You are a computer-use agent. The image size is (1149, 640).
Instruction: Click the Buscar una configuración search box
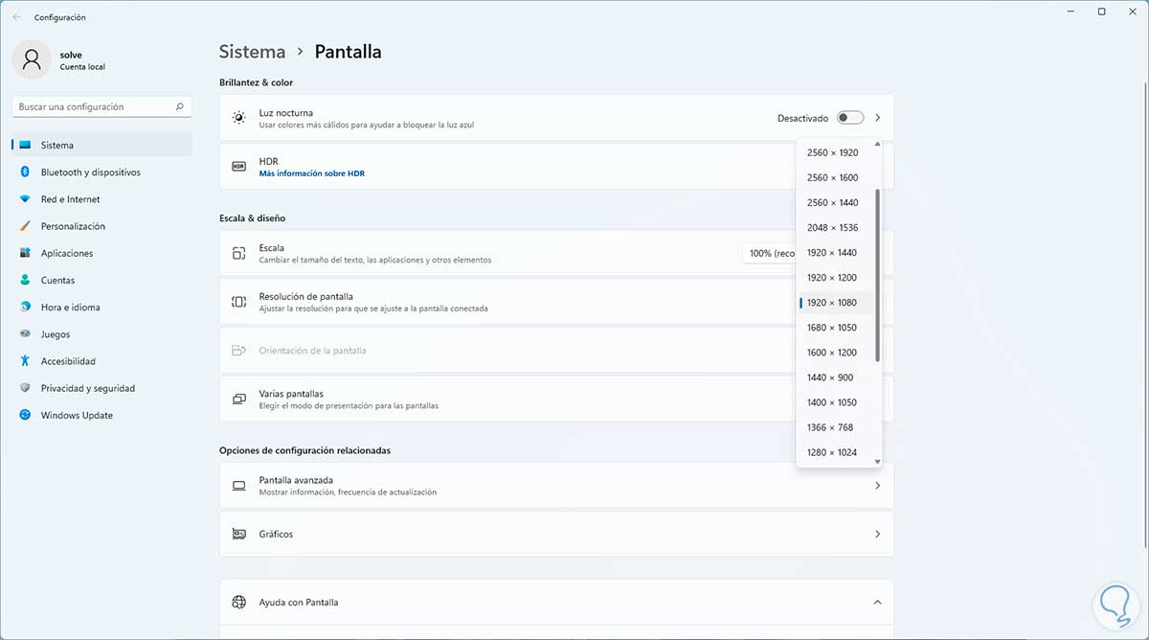click(94, 107)
